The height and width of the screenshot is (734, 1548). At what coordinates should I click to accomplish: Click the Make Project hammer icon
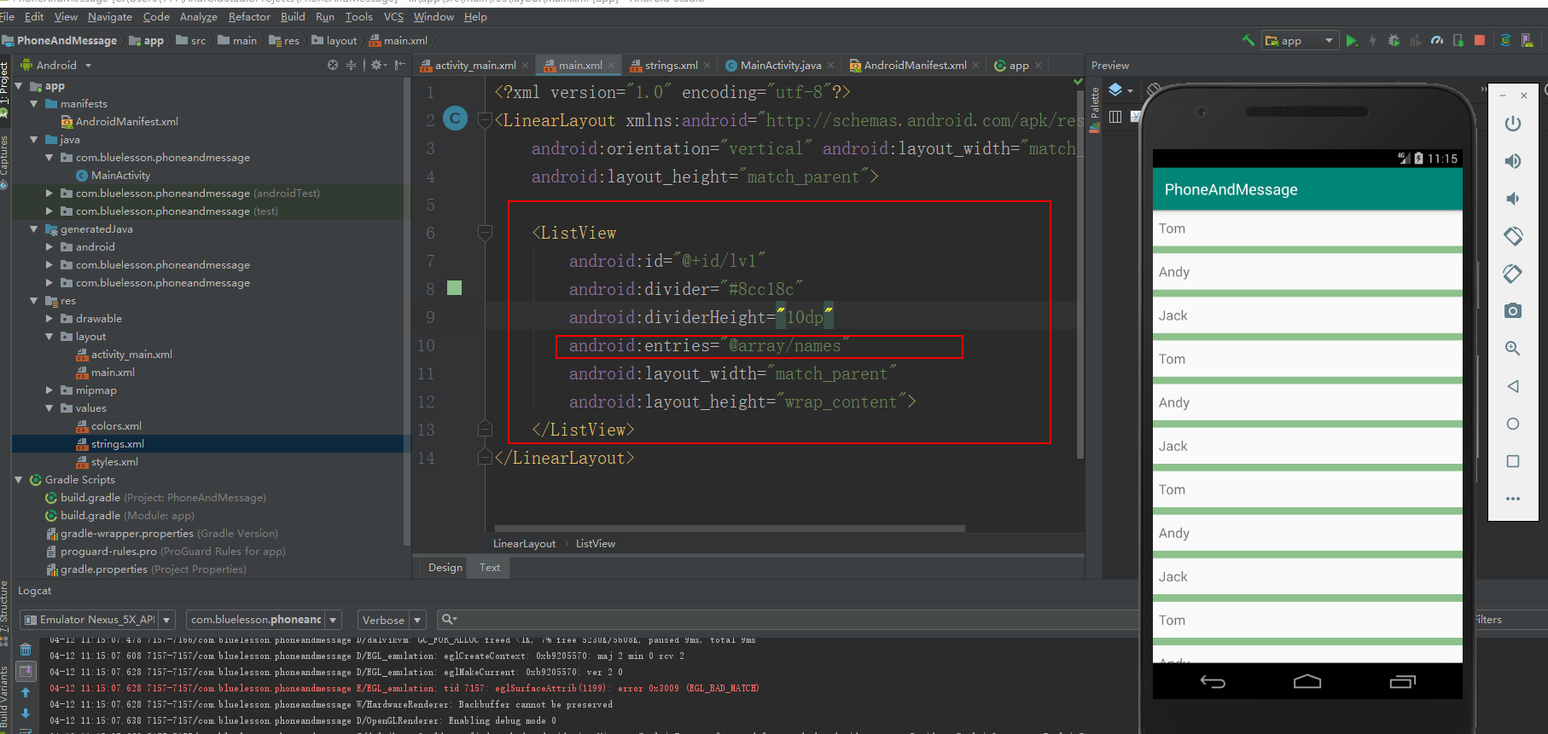click(x=1248, y=40)
